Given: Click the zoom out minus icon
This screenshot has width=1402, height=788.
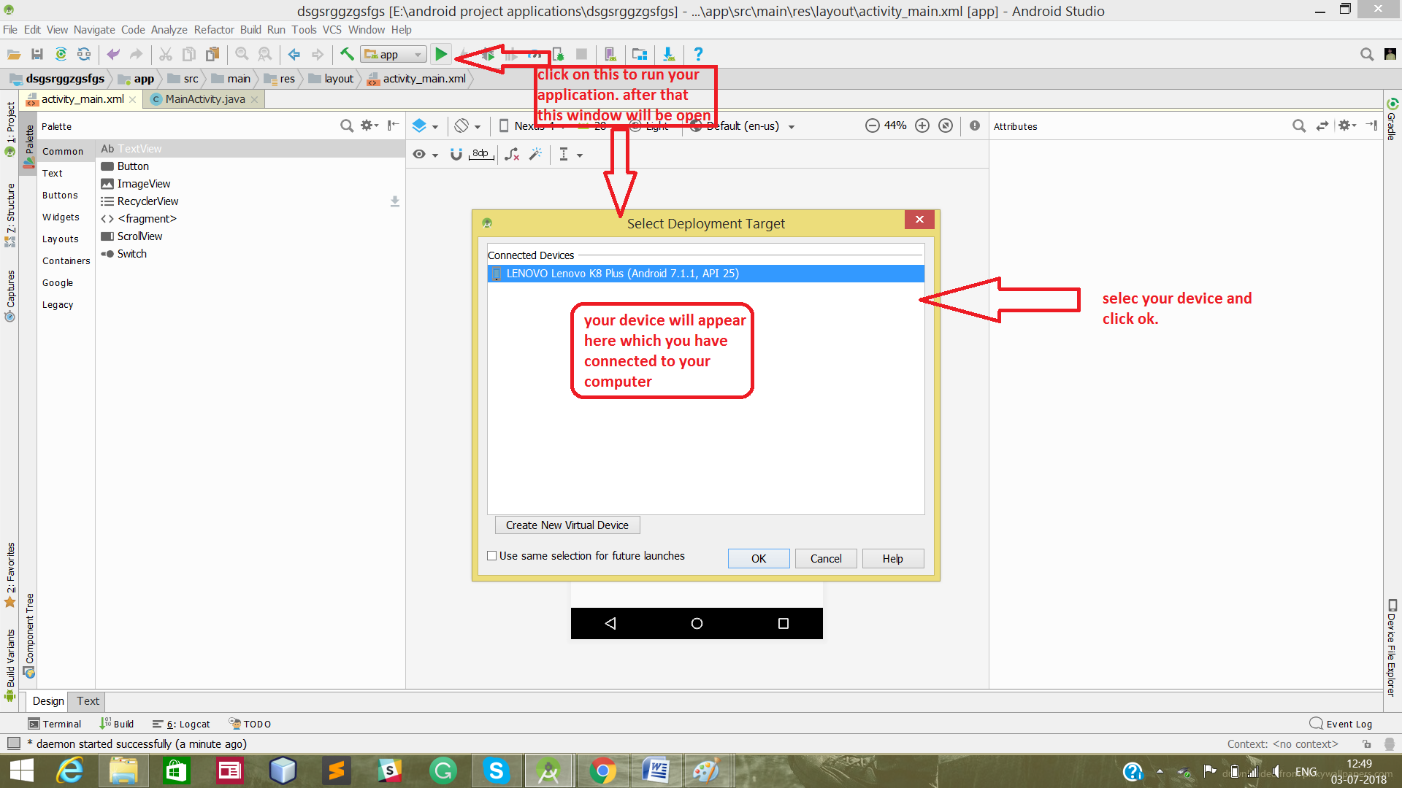Looking at the screenshot, I should pos(872,125).
